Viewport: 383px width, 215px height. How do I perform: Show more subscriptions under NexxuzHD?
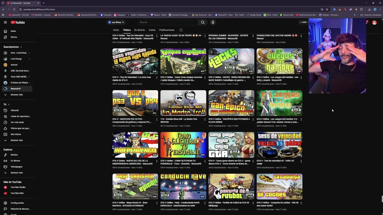17,95
